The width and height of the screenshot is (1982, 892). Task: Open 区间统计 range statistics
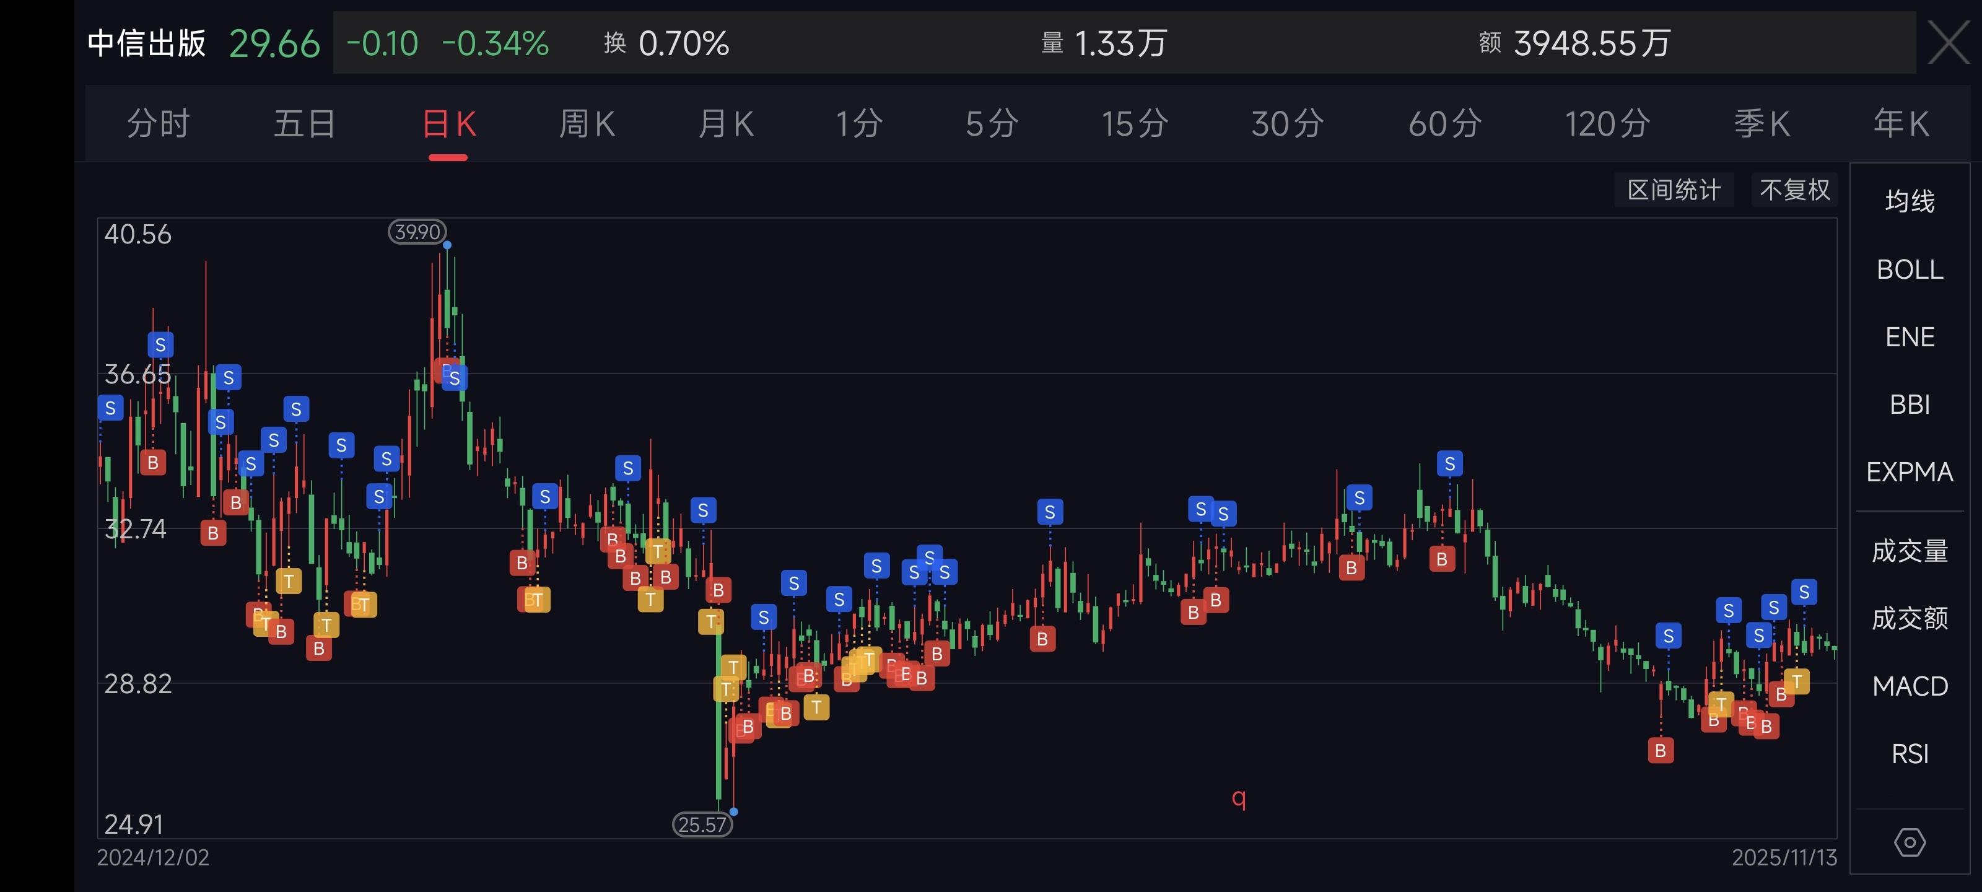click(x=1674, y=190)
